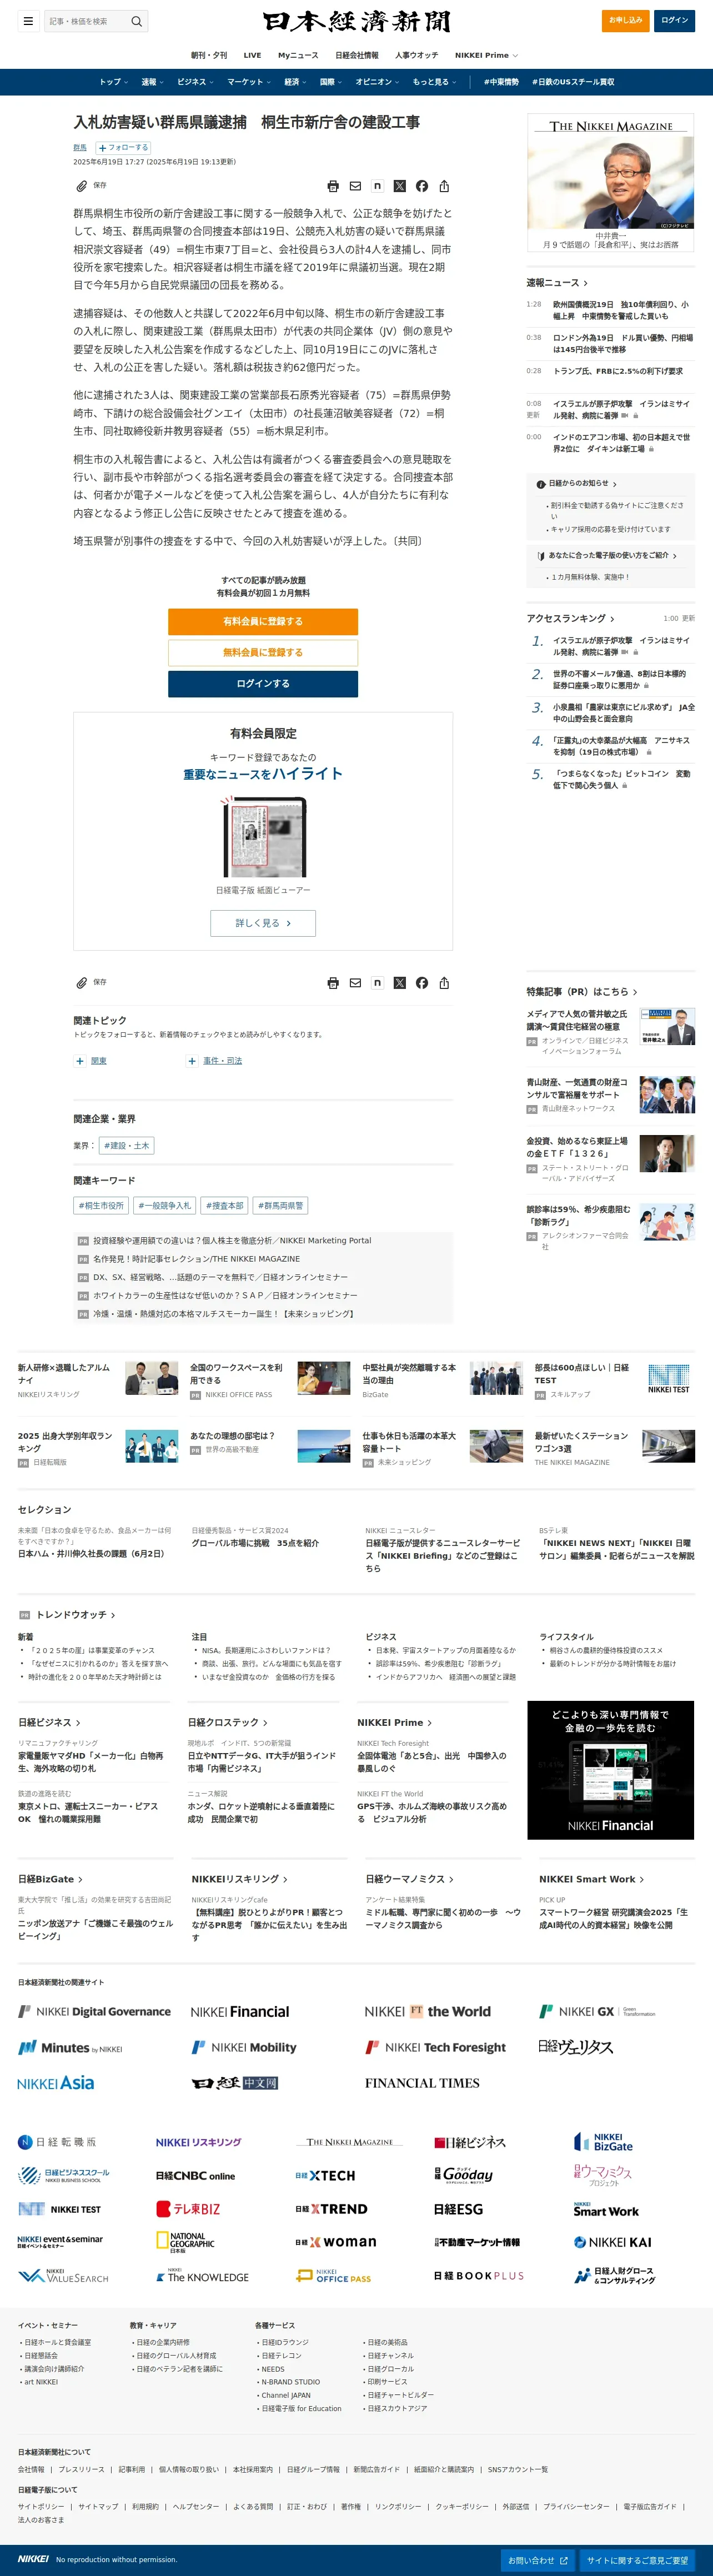Viewport: 713px width, 2576px height.
Task: Open the 速報ニュース section heading
Action: pyautogui.click(x=557, y=283)
